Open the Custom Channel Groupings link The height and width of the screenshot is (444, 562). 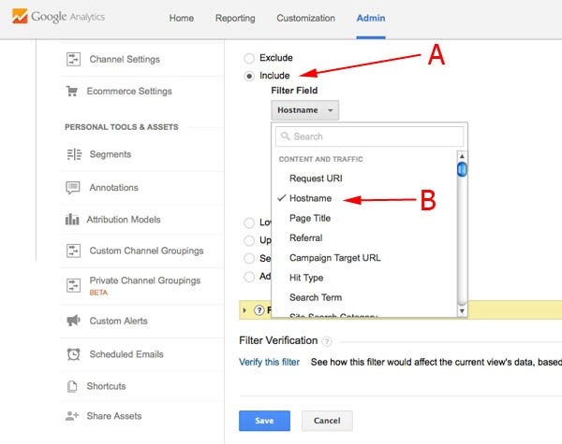[x=147, y=251]
